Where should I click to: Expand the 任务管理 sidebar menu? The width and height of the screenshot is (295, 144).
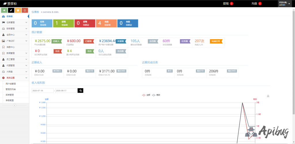[14, 22]
